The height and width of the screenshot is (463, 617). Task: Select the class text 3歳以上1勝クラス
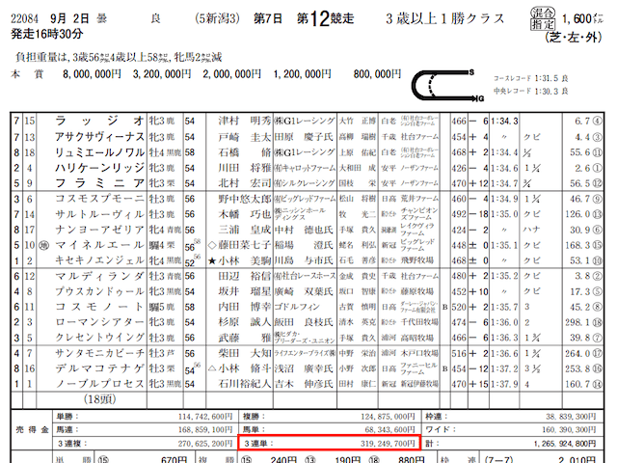(444, 18)
